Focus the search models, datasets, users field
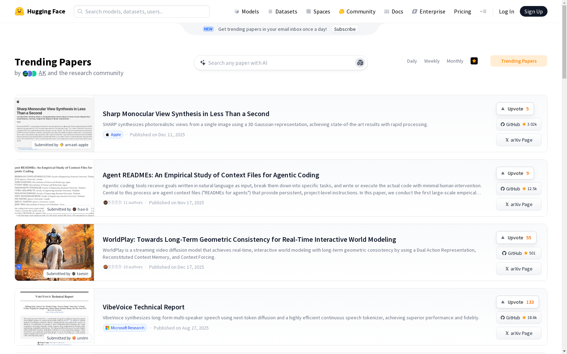 [x=142, y=11]
